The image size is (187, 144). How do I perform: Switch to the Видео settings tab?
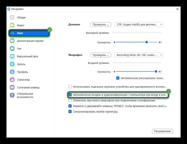(x=21, y=25)
